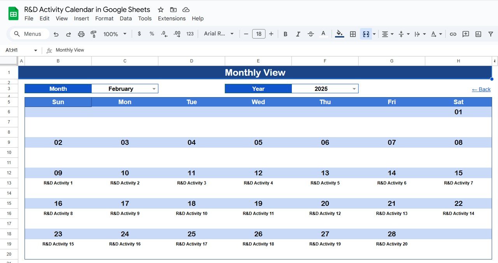Screen dimensions: 498x263
Task: Open the Create a filter icon
Action: pos(491,34)
